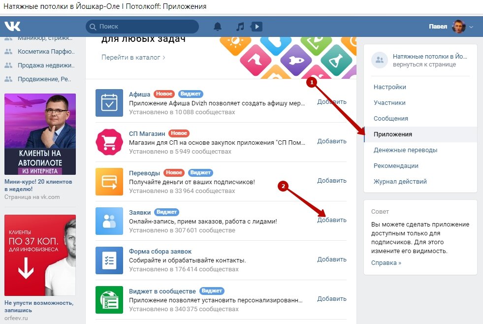Click the Виджет в сообществе green icon
This screenshot has height=324, width=483.
coord(109,300)
